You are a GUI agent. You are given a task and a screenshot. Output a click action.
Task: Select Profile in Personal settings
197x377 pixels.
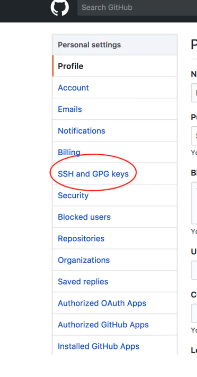[x=115, y=66]
